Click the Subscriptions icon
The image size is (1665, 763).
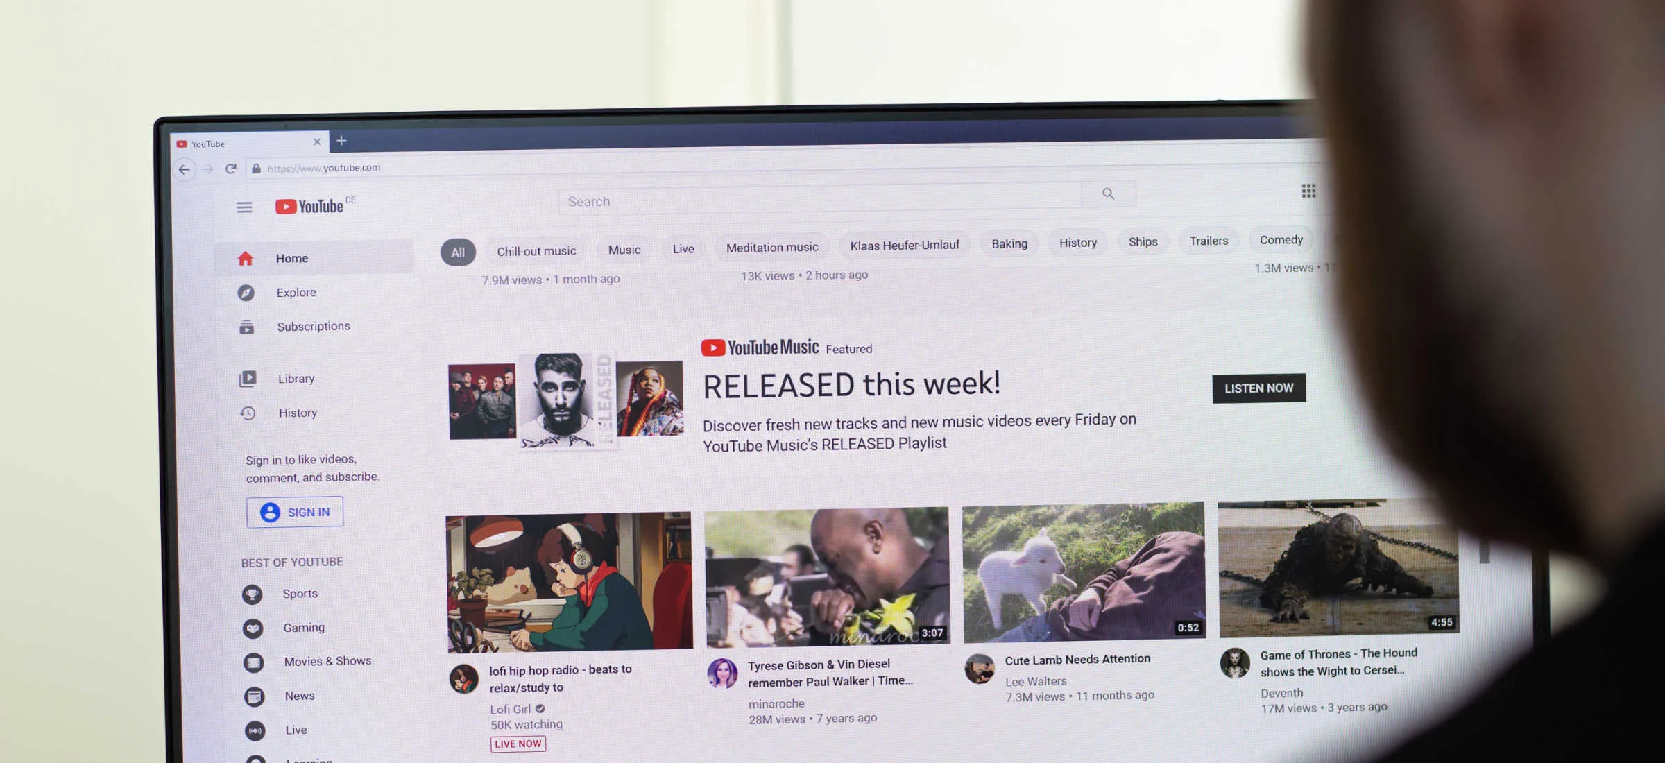pyautogui.click(x=247, y=327)
